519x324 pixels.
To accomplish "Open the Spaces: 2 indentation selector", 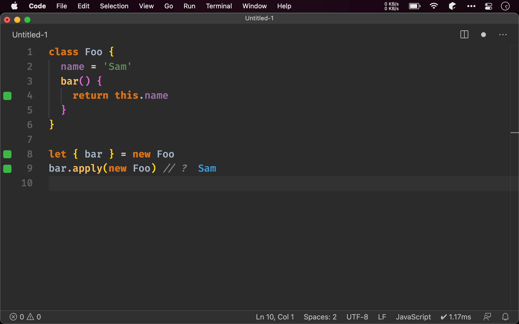I will tap(320, 317).
